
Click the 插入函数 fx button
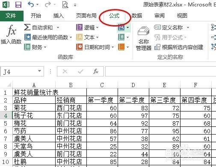11,35
